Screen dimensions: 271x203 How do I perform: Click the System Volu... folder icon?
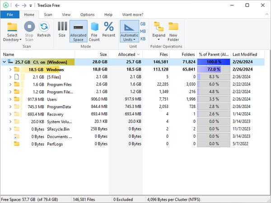coord(17,121)
